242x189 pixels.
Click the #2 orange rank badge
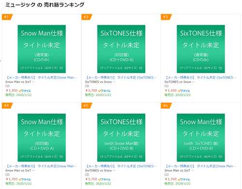pyautogui.click(x=87, y=17)
